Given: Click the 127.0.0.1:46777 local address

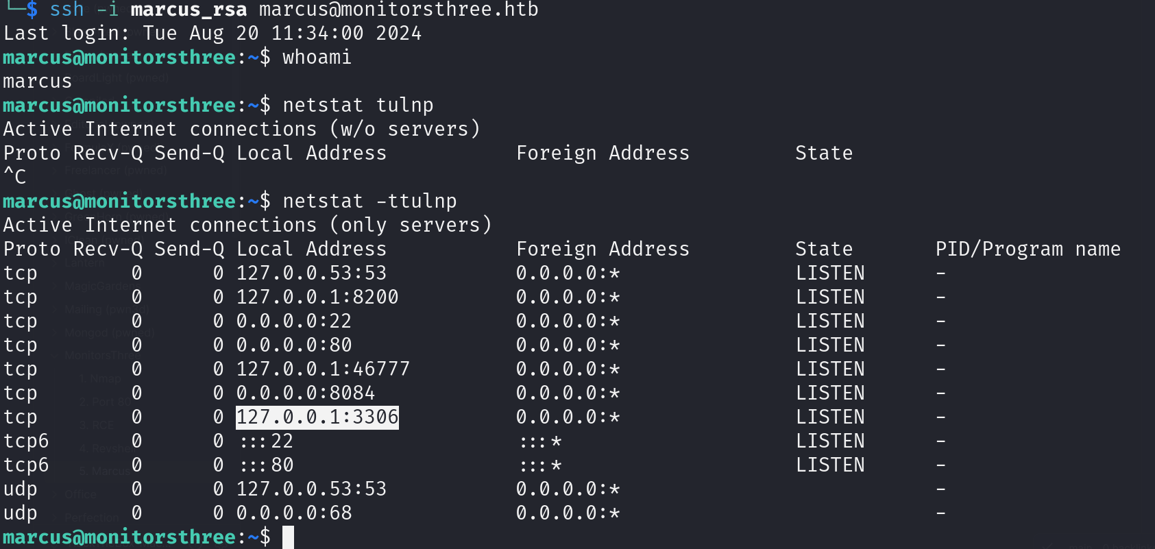Looking at the screenshot, I should [322, 369].
